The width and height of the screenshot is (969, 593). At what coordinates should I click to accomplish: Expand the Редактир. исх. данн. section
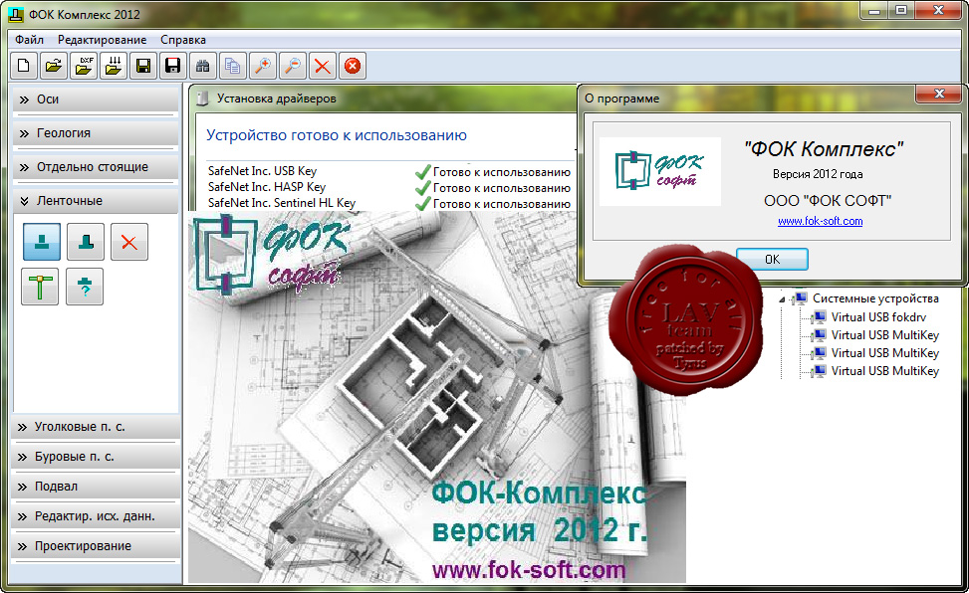pos(96,515)
